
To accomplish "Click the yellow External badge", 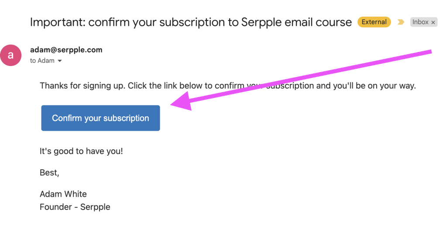I will [x=375, y=22].
